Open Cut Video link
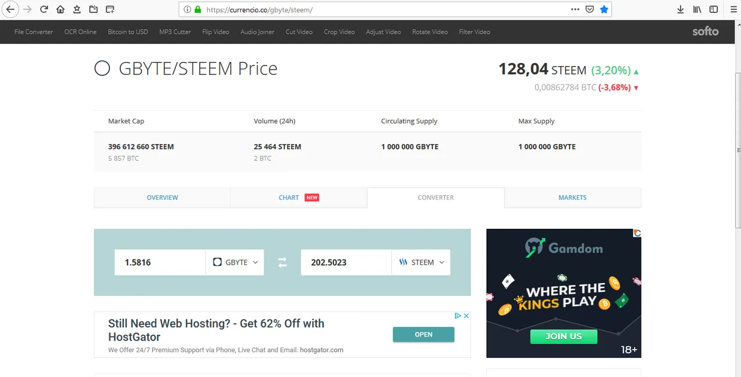 [x=299, y=32]
